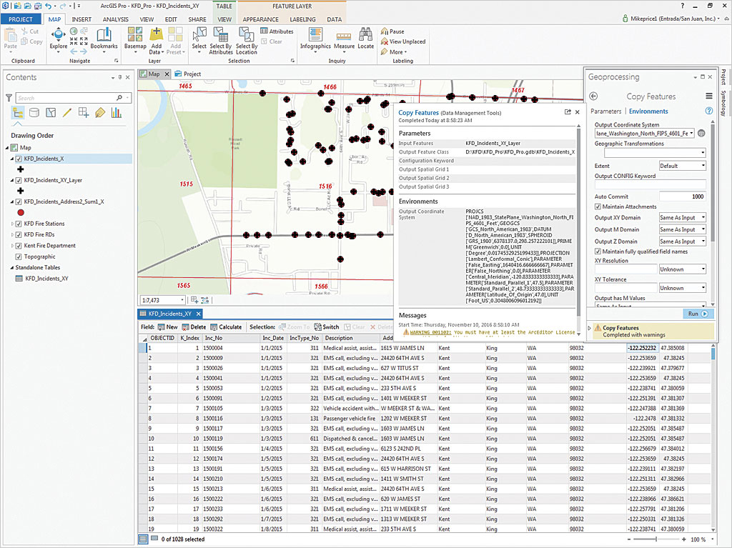Image resolution: width=732 pixels, height=548 pixels.
Task: Toggle Maintain Attachments checkbox
Action: click(598, 206)
